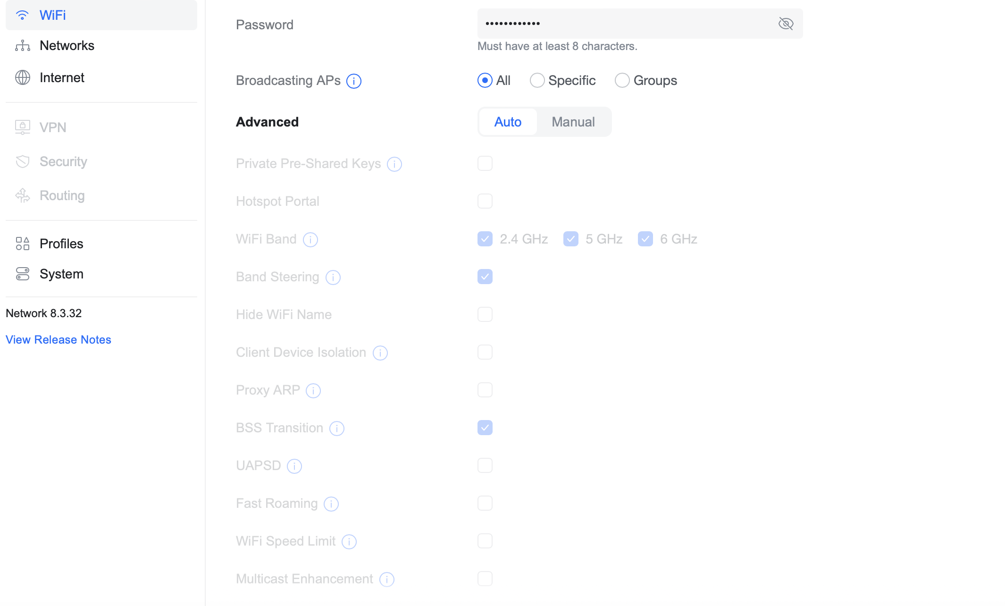Toggle the Hide WiFi Name checkbox
The height and width of the screenshot is (606, 1005).
(485, 314)
